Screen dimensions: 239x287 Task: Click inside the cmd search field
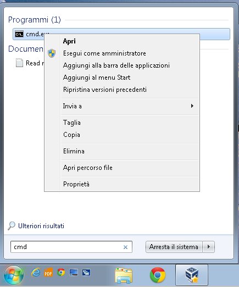[71, 247]
